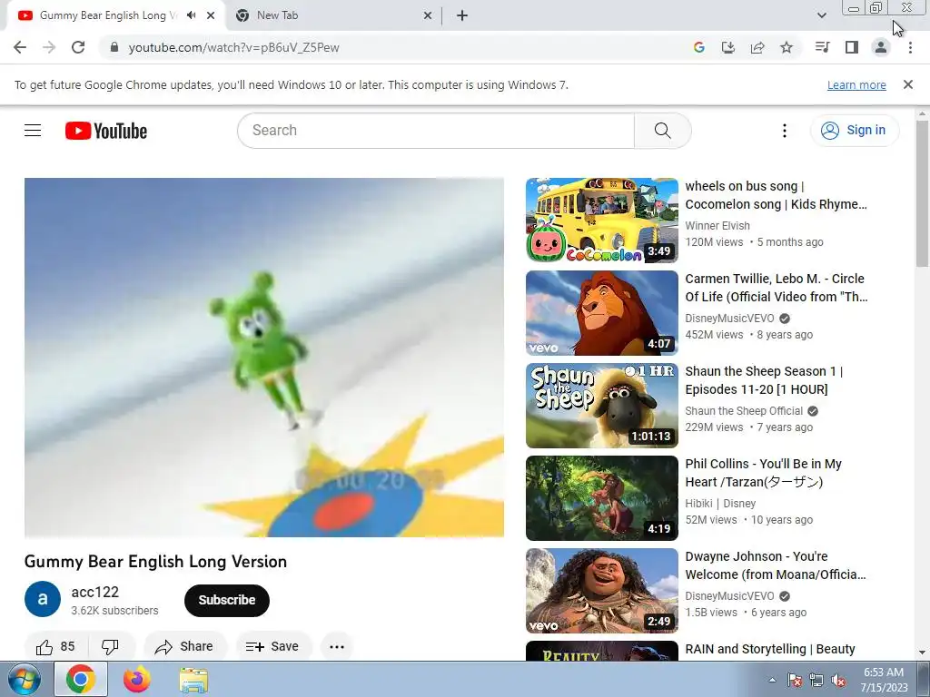The image size is (930, 697).
Task: Open the wheels on bus song thumbnail
Action: 602,221
